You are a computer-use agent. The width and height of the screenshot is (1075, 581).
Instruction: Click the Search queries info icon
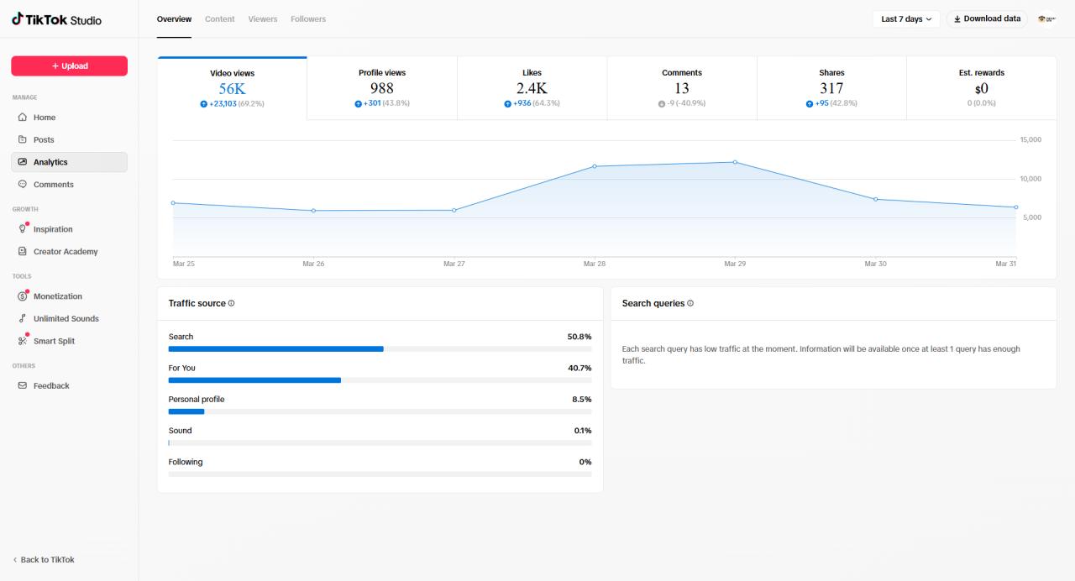(690, 303)
